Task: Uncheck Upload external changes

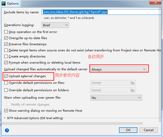Action: point(6,76)
